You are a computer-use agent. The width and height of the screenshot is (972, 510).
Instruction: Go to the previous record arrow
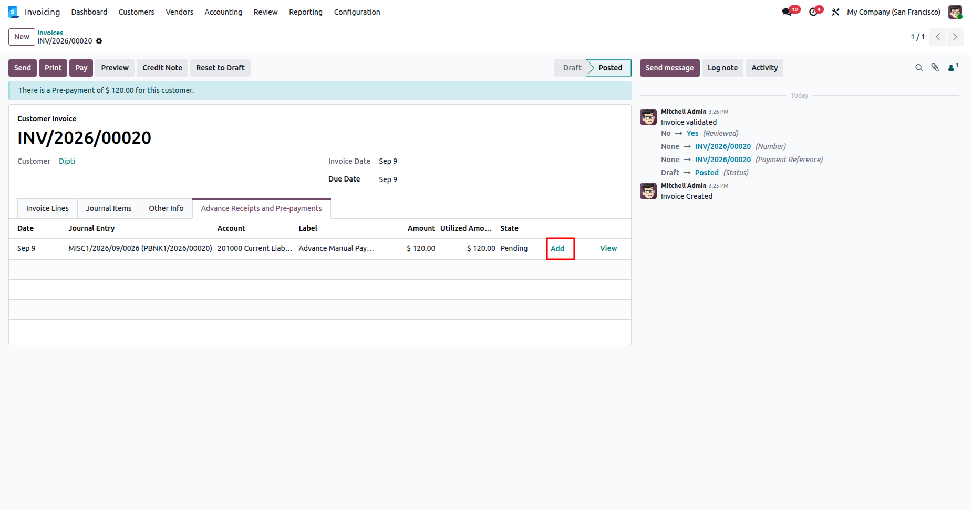pos(938,37)
